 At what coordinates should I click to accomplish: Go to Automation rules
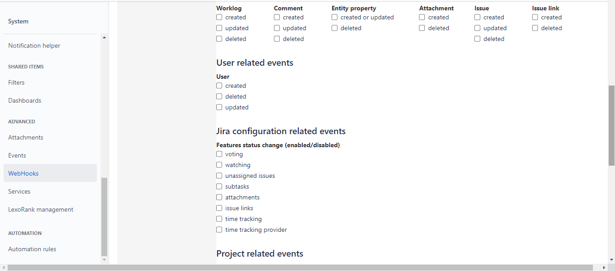pyautogui.click(x=32, y=249)
